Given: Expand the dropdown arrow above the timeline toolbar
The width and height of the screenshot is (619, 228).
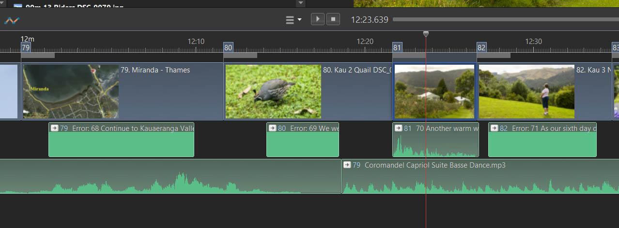Looking at the screenshot, I should 301,3.
